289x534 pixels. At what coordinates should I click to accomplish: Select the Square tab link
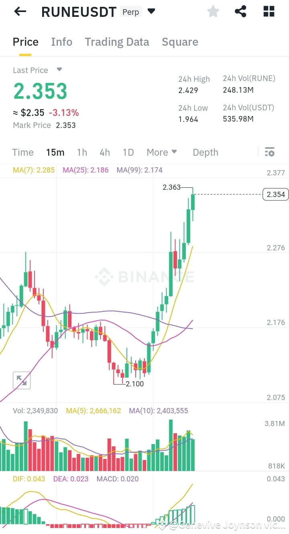coord(180,42)
